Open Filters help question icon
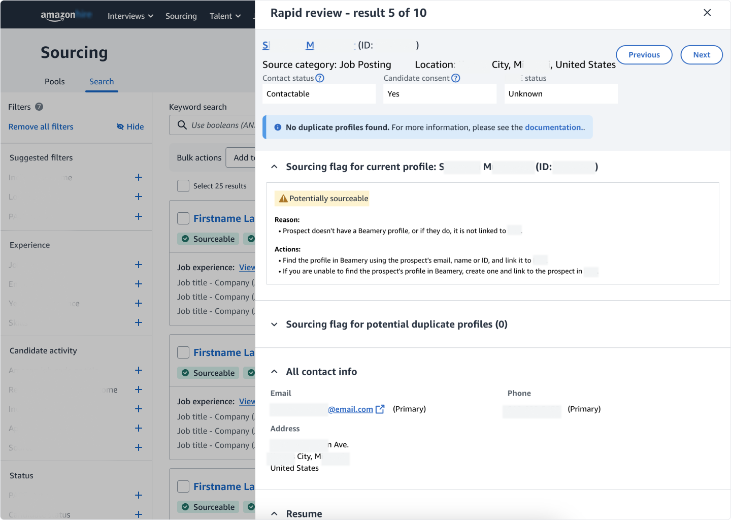The width and height of the screenshot is (731, 520). click(x=39, y=107)
